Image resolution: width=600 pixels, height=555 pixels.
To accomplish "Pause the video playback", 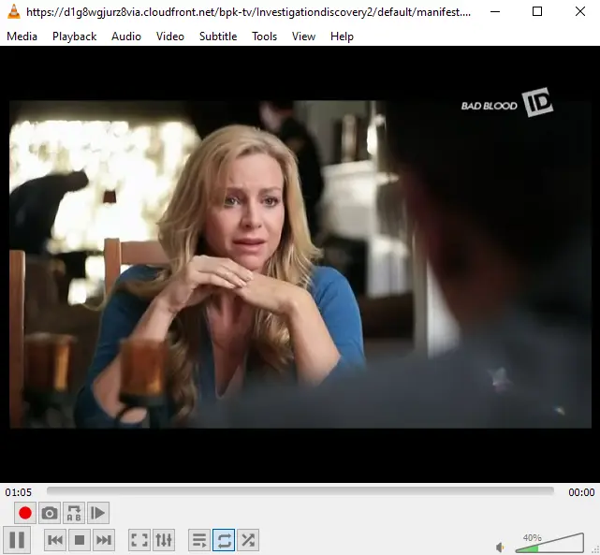I will click(x=17, y=540).
